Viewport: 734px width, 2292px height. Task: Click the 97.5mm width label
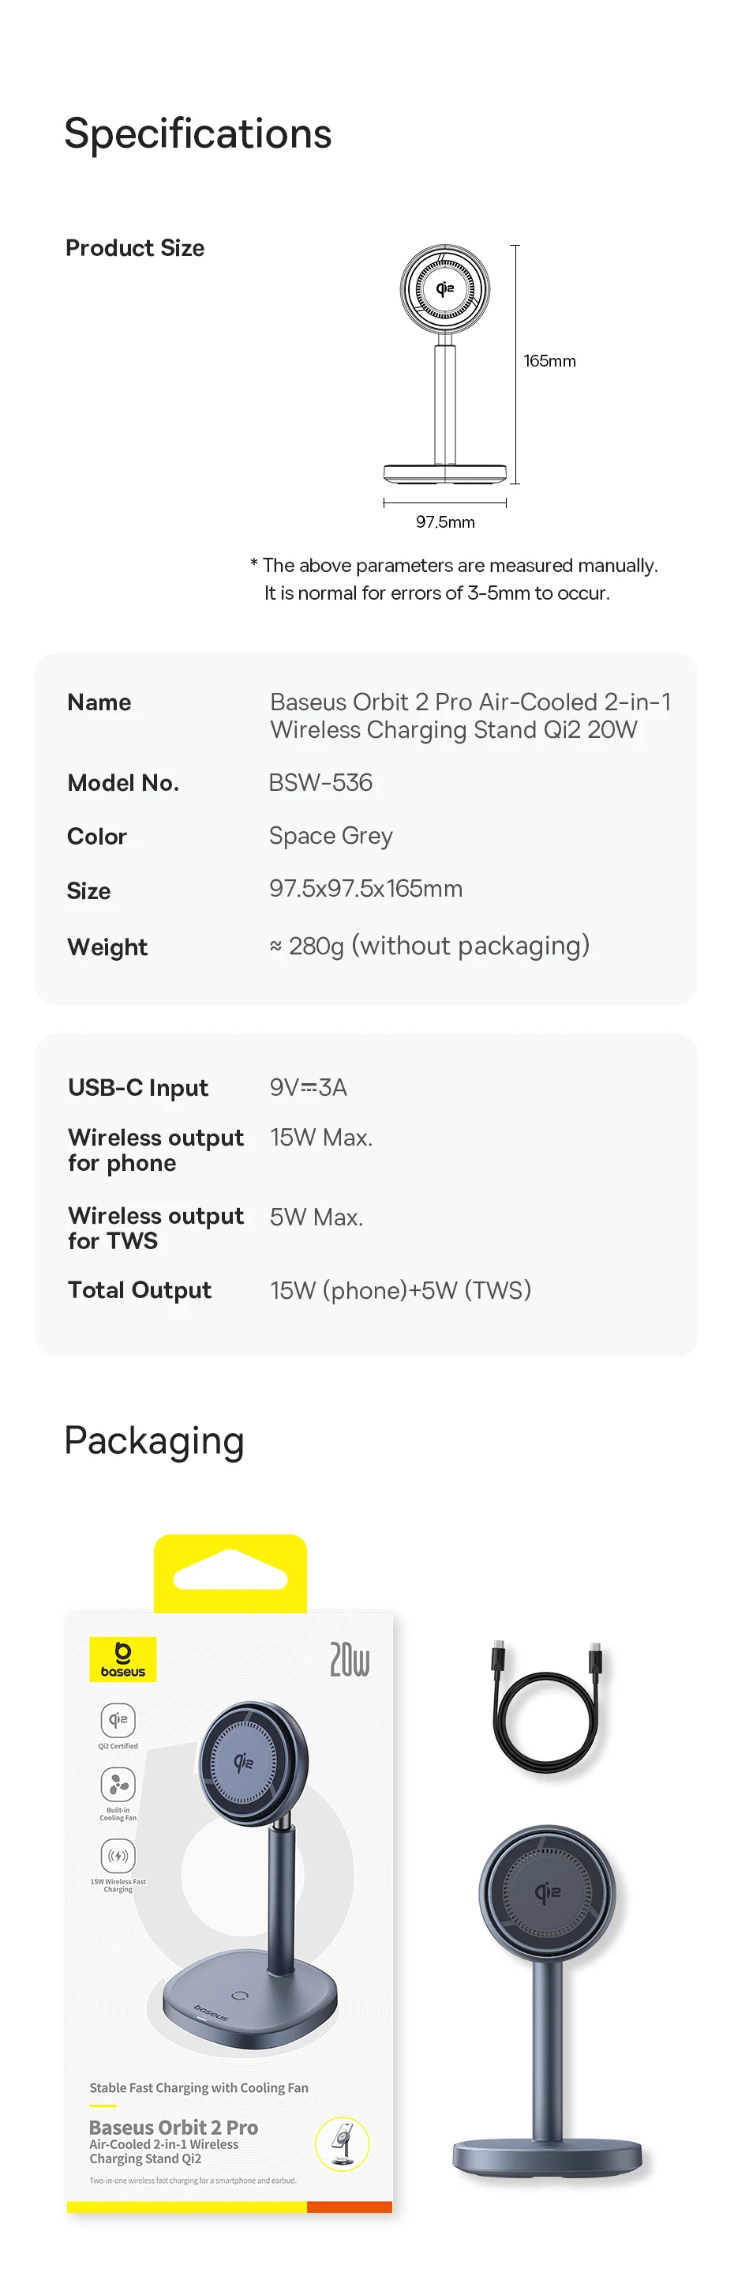(x=445, y=522)
